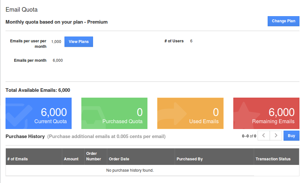Go to next purchase history page
The image size is (303, 183).
click(x=276, y=136)
